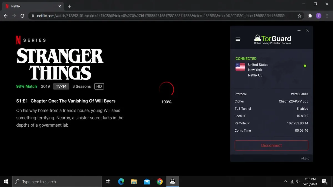This screenshot has width=333, height=187.
Task: Click the v4.8.0 version label
Action: tap(305, 158)
